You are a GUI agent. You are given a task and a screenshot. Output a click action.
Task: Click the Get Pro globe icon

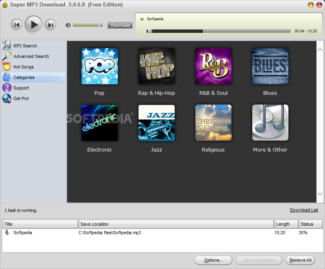(6, 98)
